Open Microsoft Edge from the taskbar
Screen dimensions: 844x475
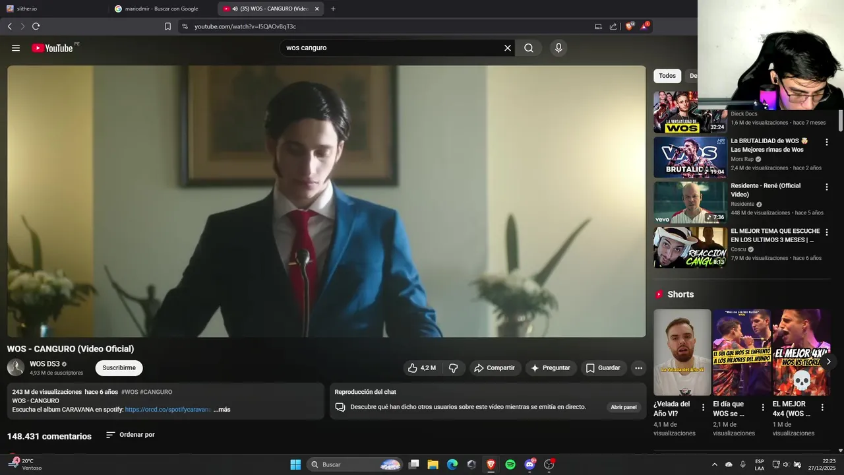[x=452, y=464]
